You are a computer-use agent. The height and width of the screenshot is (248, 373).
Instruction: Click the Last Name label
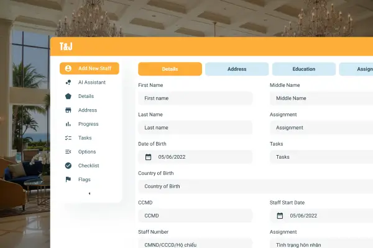(150, 115)
